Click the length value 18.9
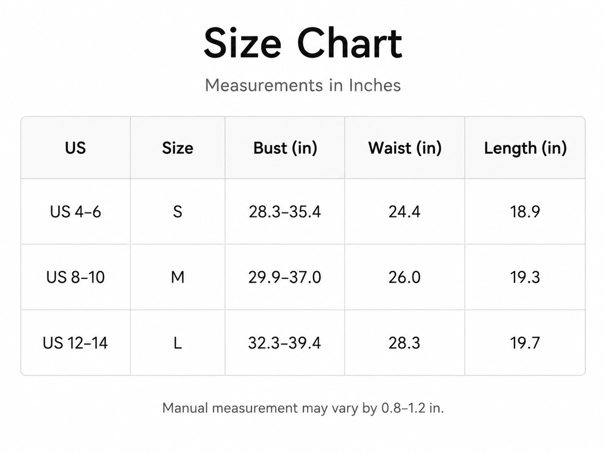 click(x=525, y=211)
